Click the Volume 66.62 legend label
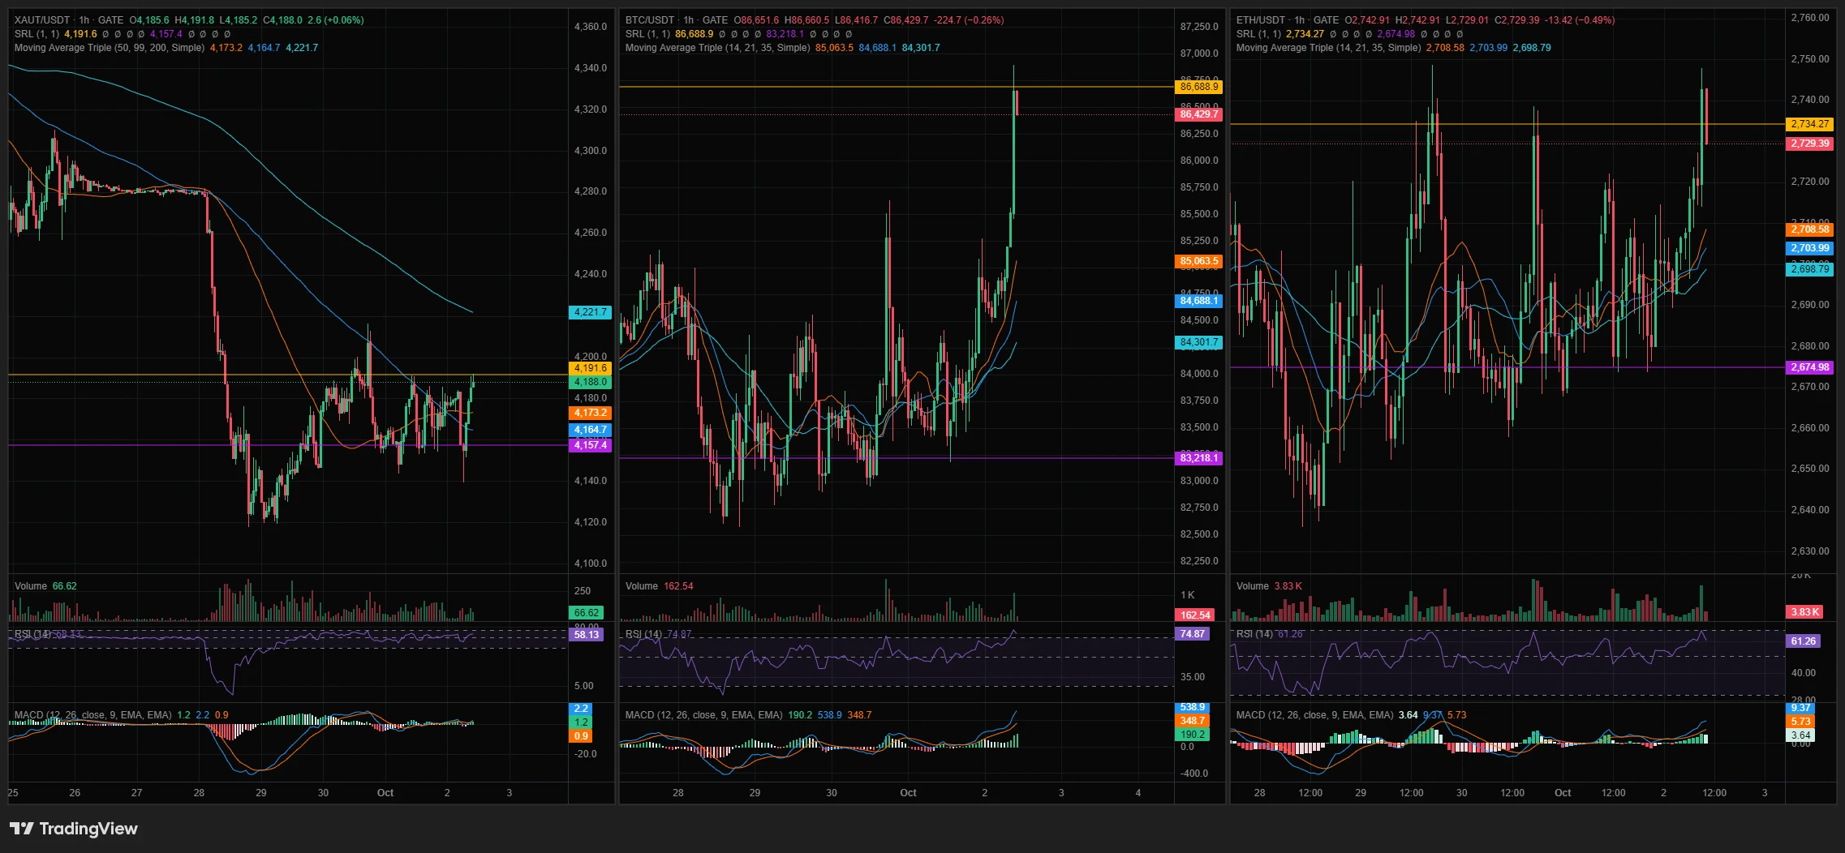The width and height of the screenshot is (1845, 853). click(x=45, y=586)
